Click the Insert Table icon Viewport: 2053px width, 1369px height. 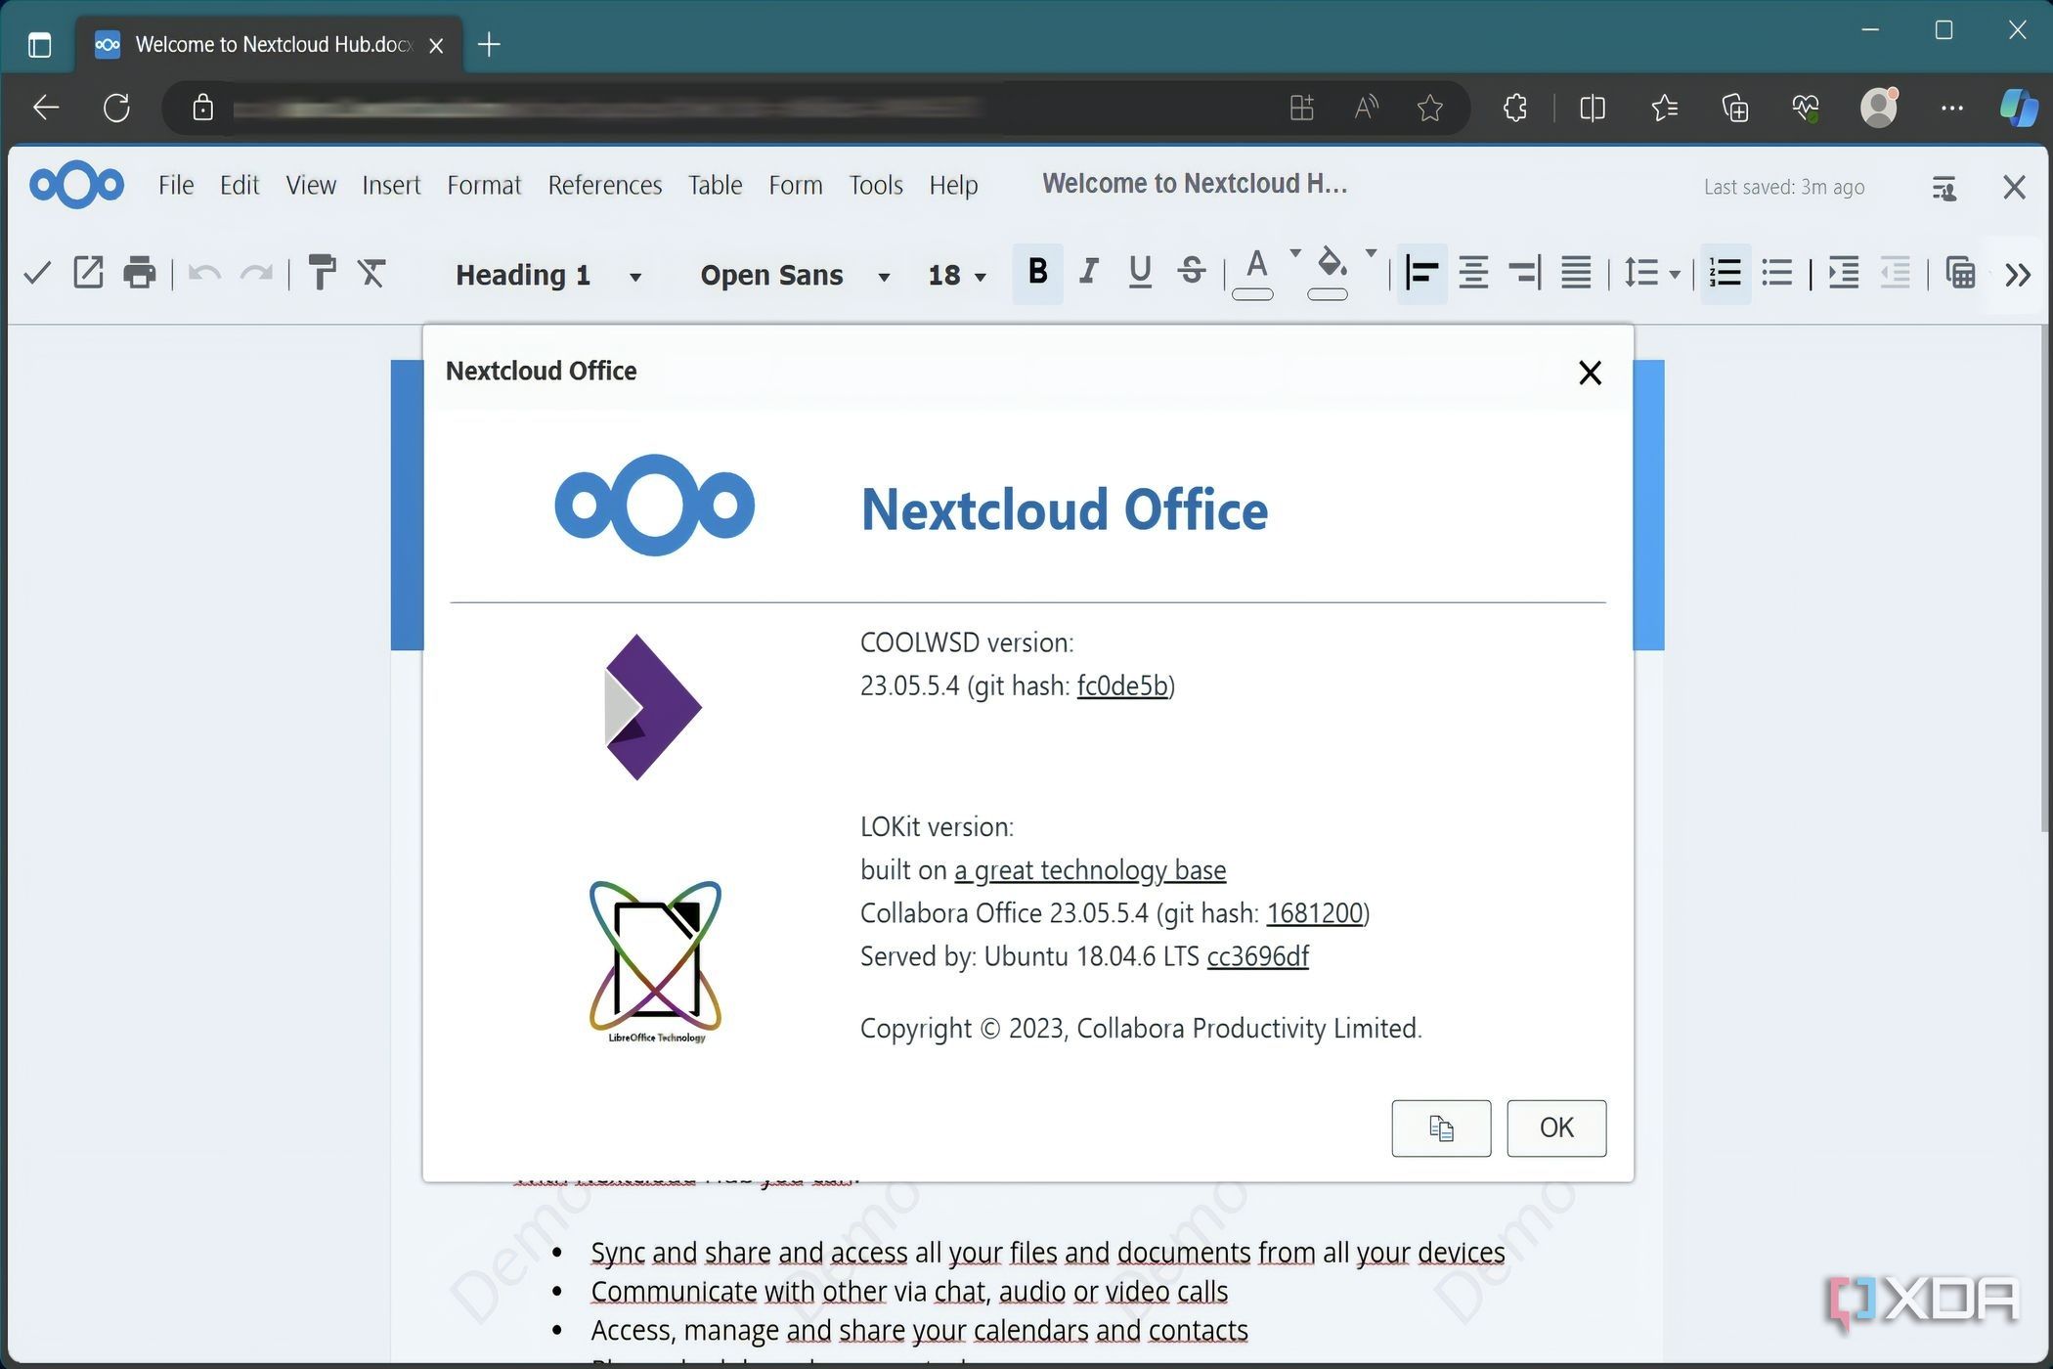(1959, 273)
